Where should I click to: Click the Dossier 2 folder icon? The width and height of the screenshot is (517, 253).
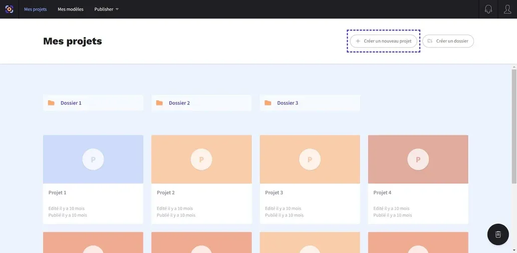pos(160,103)
